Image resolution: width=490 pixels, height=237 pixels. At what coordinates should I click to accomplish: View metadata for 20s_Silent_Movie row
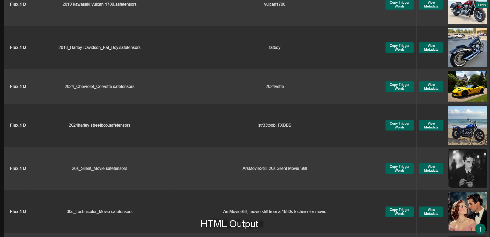tap(431, 169)
